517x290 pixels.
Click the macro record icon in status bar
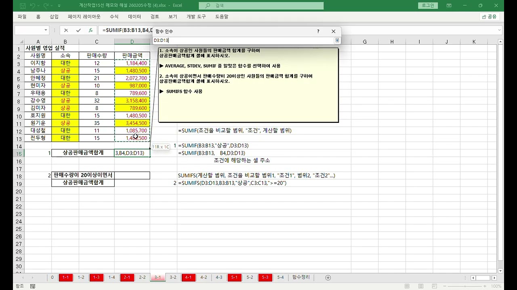click(33, 286)
